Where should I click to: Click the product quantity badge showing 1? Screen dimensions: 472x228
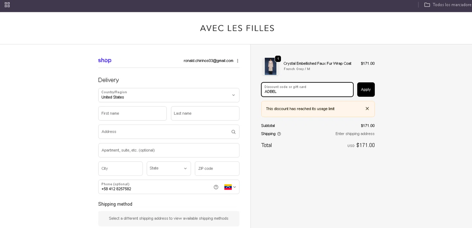278,59
